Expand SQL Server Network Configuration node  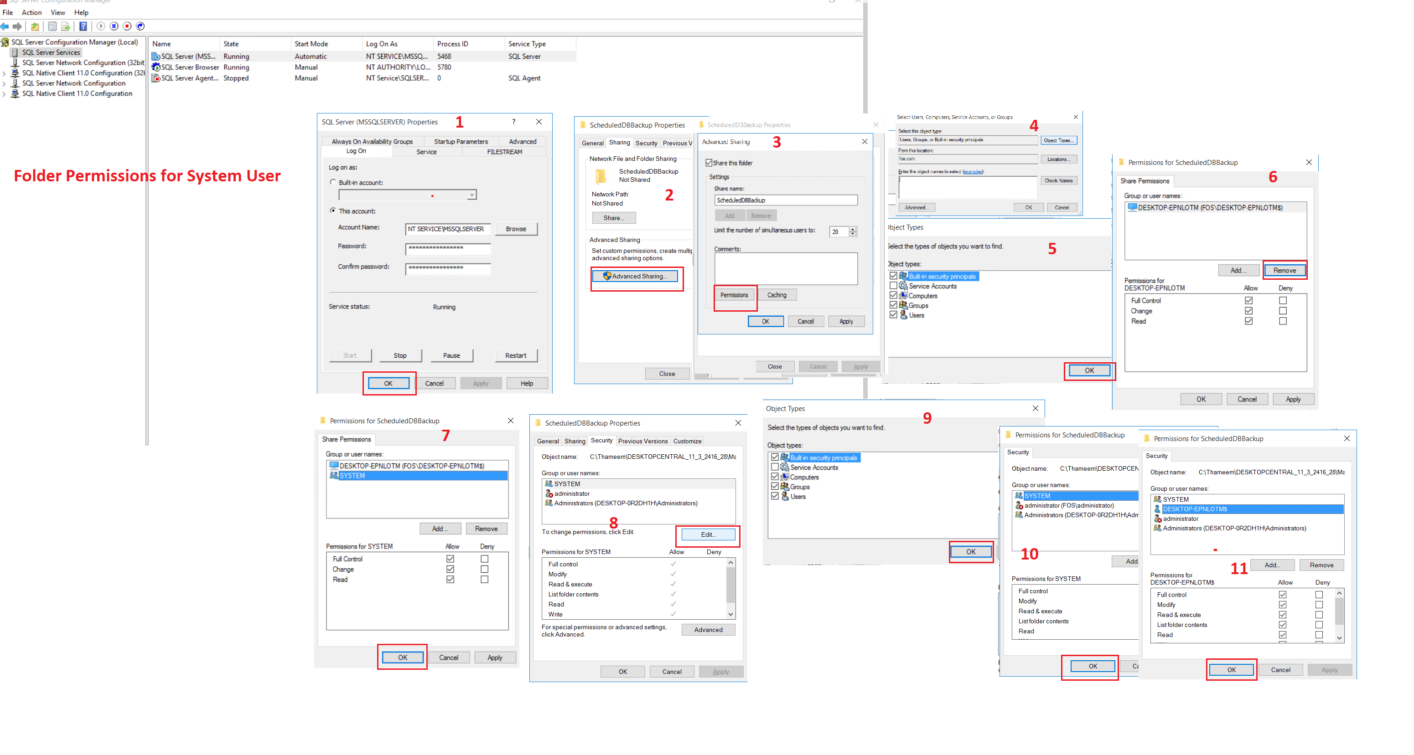click(5, 83)
